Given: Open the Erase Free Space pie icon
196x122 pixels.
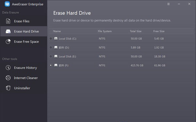Looking at the screenshot, I should click(x=8, y=41).
